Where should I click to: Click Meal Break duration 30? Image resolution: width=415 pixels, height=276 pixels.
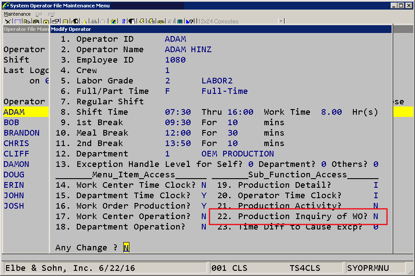click(x=233, y=133)
